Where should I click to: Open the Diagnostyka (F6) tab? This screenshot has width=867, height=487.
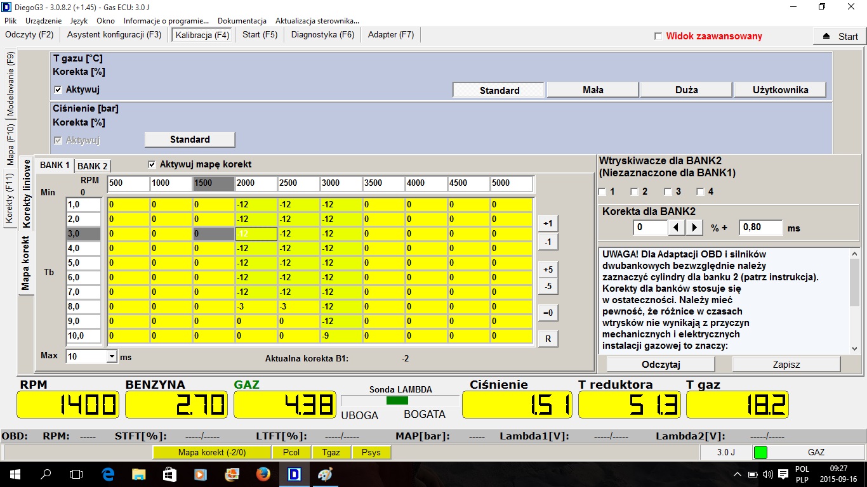(x=322, y=34)
